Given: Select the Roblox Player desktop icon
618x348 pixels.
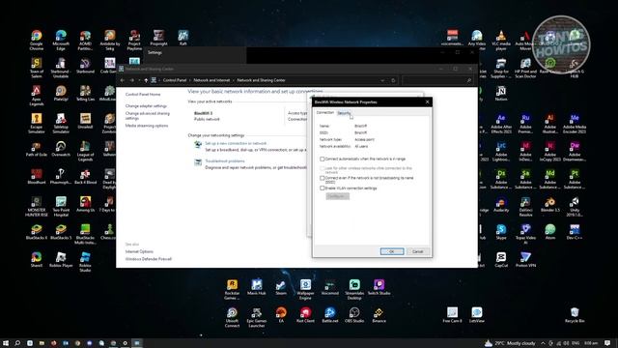Looking at the screenshot, I should click(x=61, y=260).
